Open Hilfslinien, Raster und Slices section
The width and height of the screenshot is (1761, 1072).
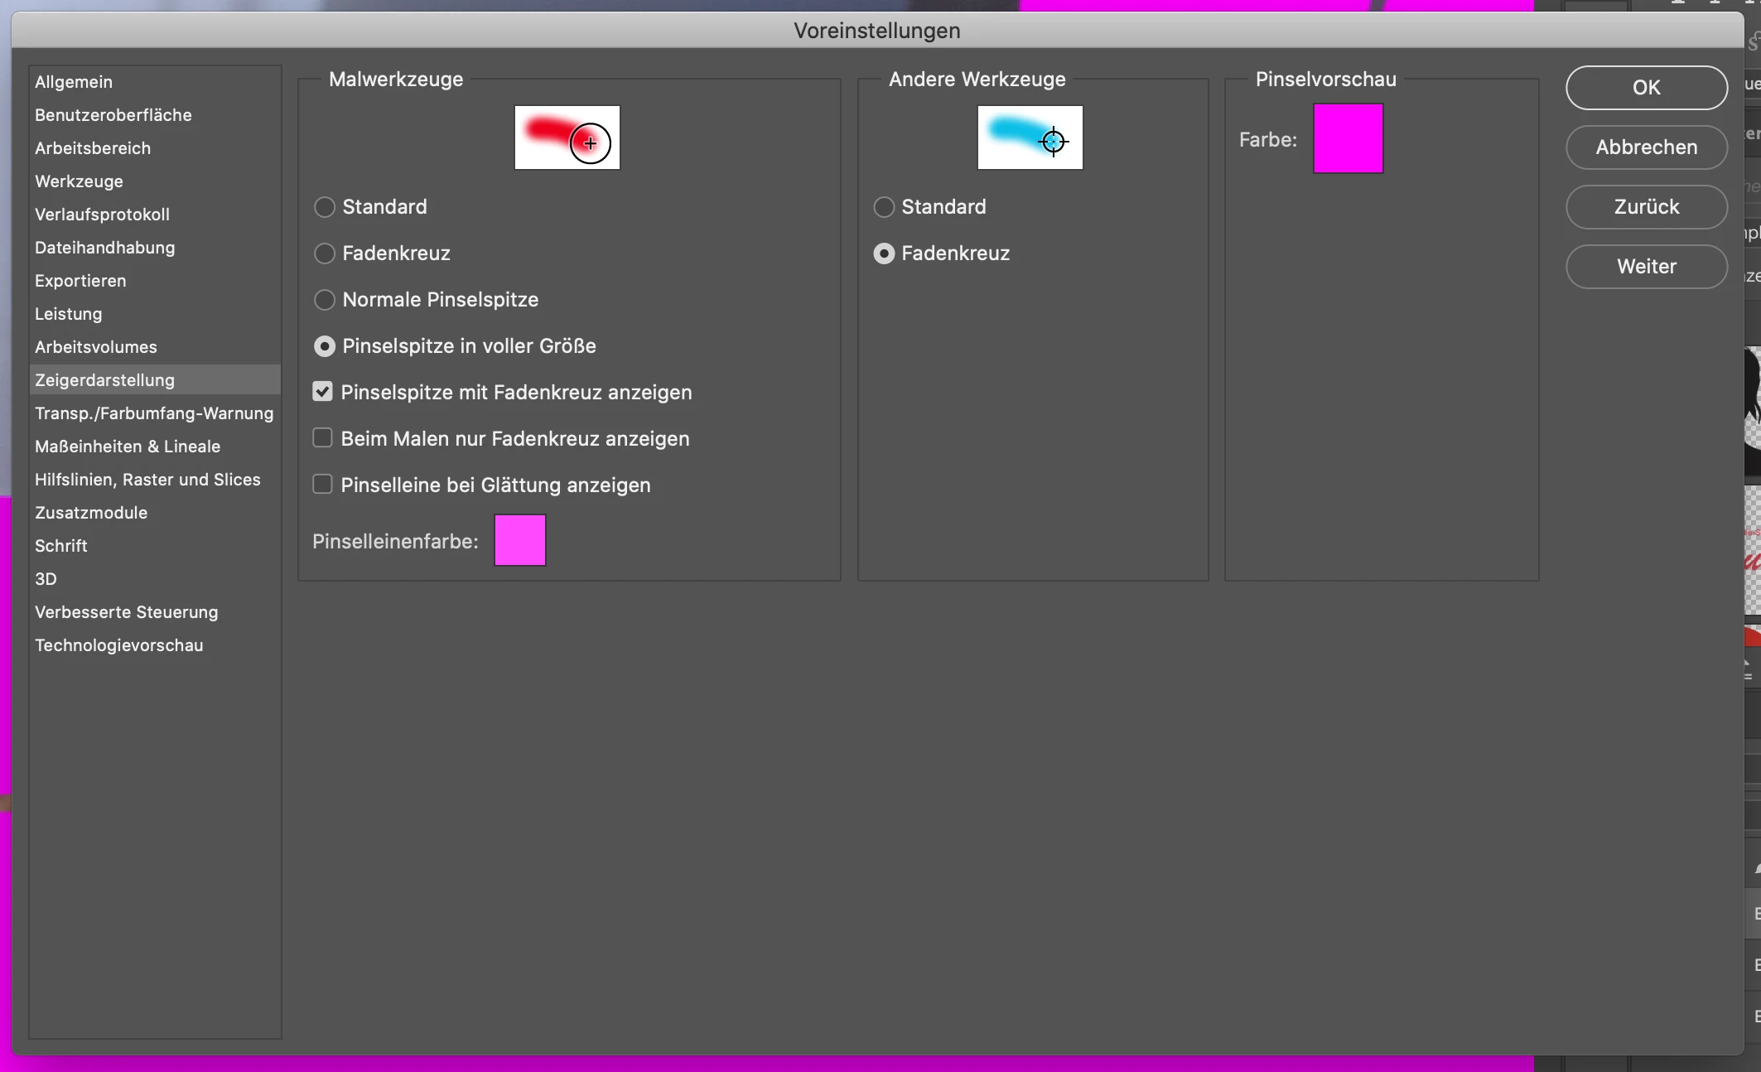pyautogui.click(x=147, y=480)
